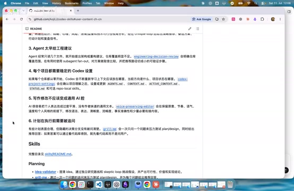
Task: Click the Skills heading
Action: tap(34, 144)
